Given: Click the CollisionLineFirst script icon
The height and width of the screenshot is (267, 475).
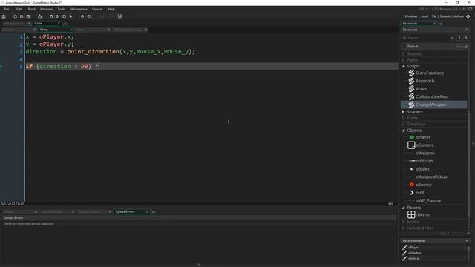Looking at the screenshot, I should pyautogui.click(x=411, y=96).
